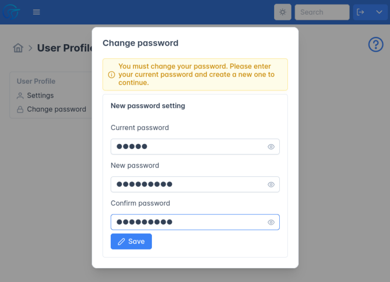The image size is (390, 282).
Task: Unmask confirm password using eye icon
Action: [271, 222]
